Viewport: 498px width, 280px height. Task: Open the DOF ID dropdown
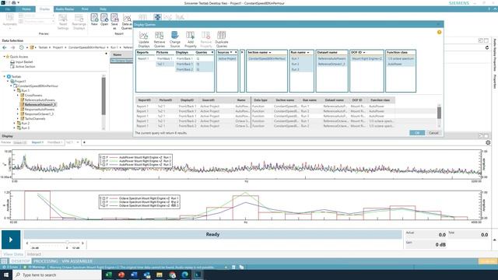tap(364, 52)
